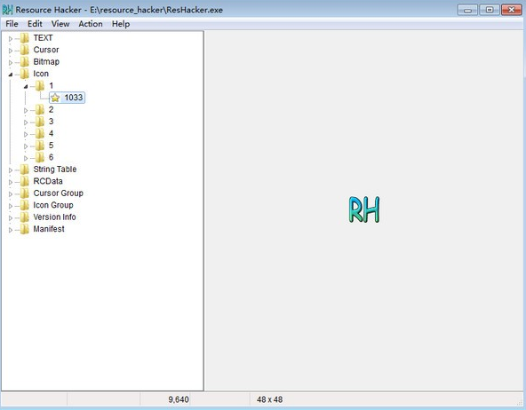Image resolution: width=526 pixels, height=410 pixels.
Task: Click folder icon of subfolder 1
Action: point(40,86)
